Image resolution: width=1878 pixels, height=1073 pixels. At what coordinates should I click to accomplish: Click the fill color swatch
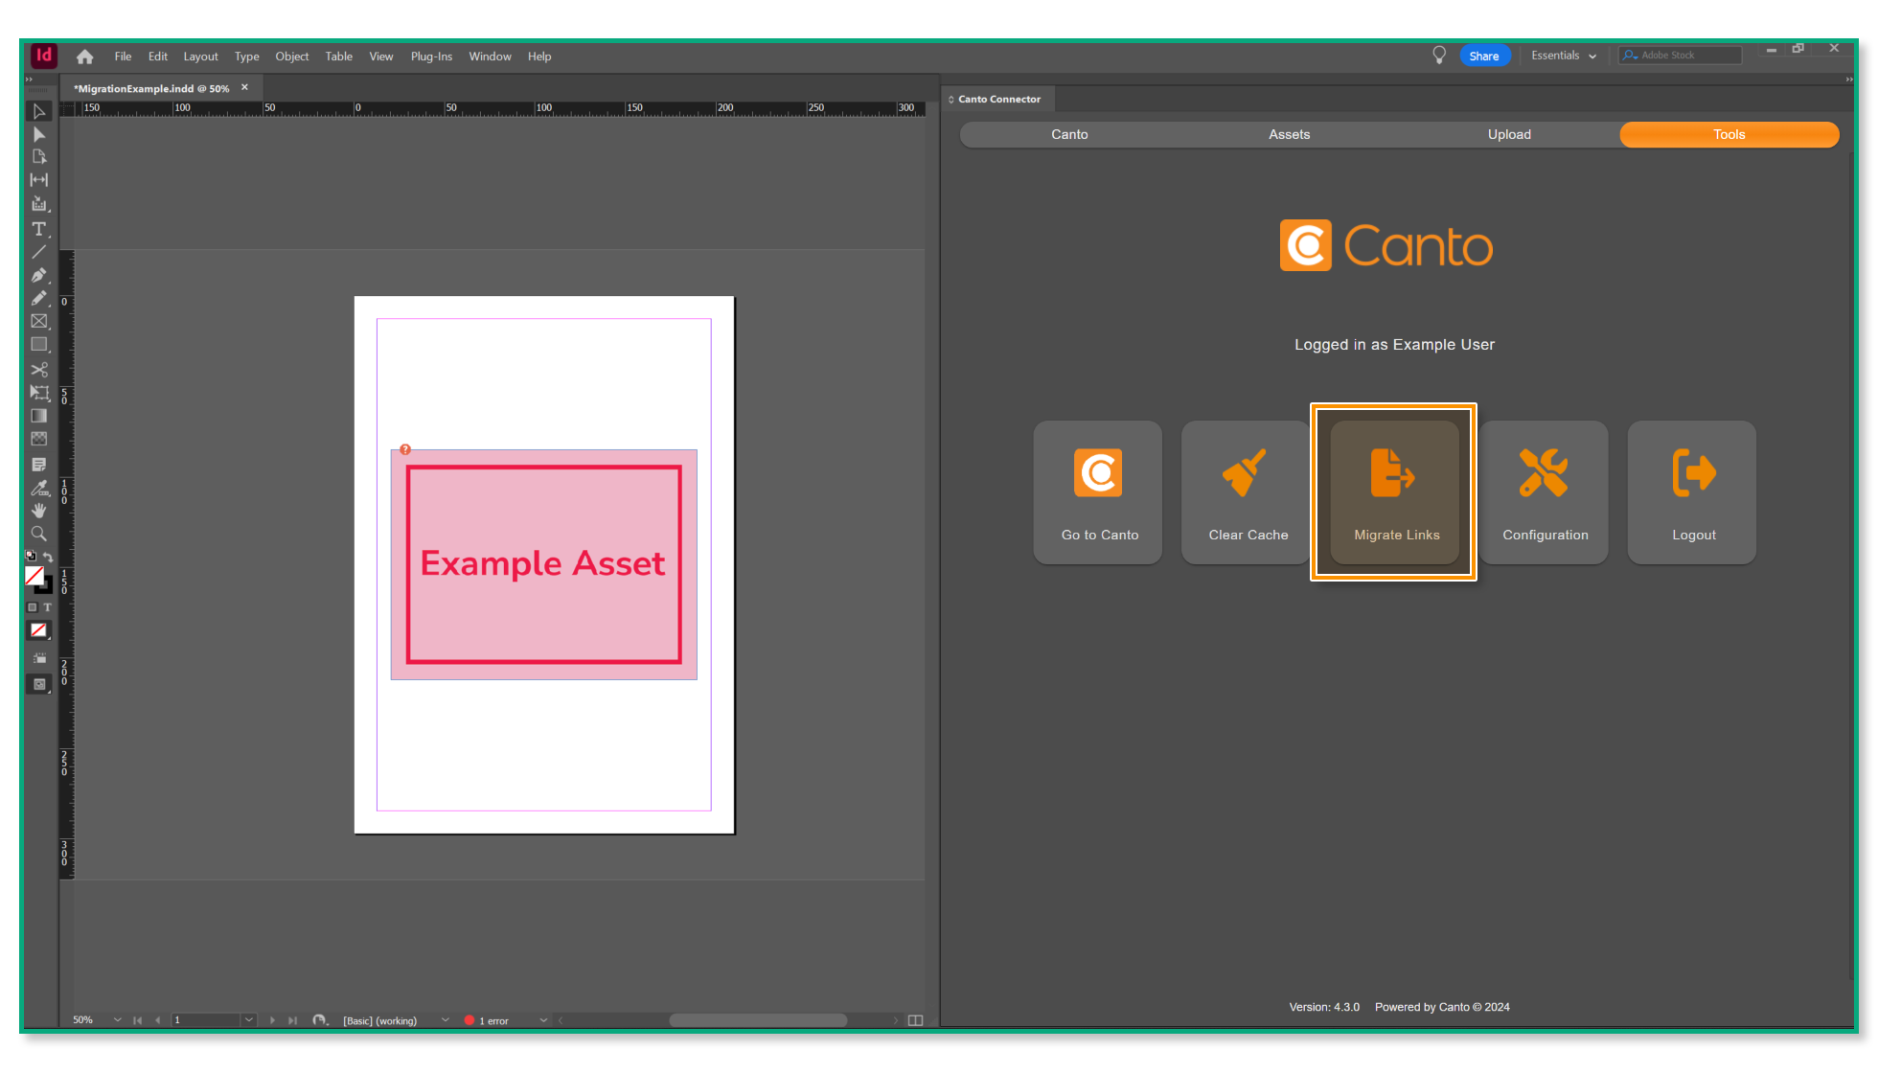coord(34,575)
